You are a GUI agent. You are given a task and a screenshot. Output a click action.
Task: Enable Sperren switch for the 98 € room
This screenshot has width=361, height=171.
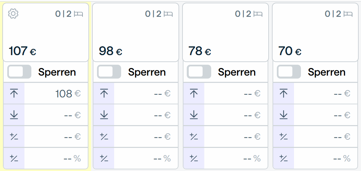(x=109, y=72)
